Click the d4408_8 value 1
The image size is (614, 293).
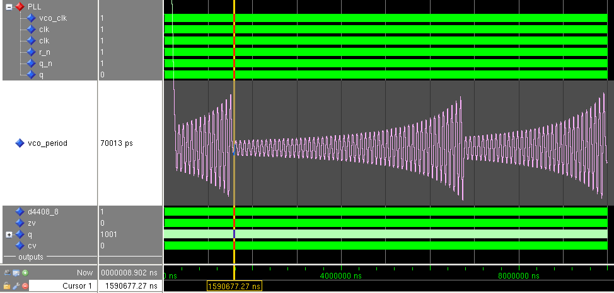tap(102, 212)
